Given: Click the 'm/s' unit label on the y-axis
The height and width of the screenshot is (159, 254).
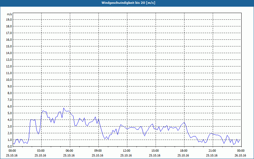Looking at the screenshot, I should 10,14.
